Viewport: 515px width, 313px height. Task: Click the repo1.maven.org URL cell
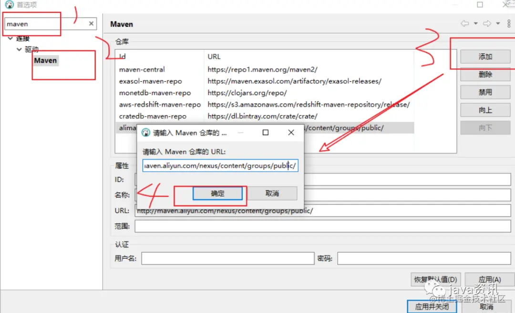[x=262, y=69]
